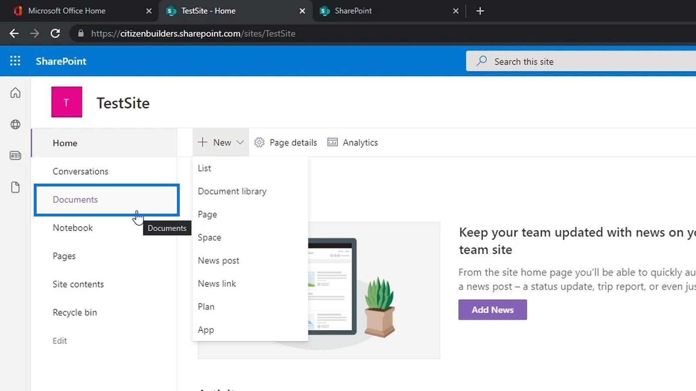
Task: Click Edit link under site navigation
Action: pyautogui.click(x=60, y=341)
